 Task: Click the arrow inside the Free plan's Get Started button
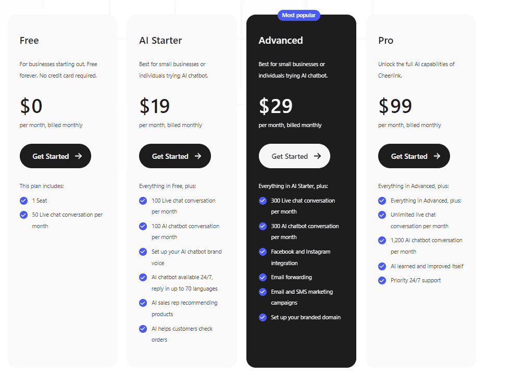point(78,156)
